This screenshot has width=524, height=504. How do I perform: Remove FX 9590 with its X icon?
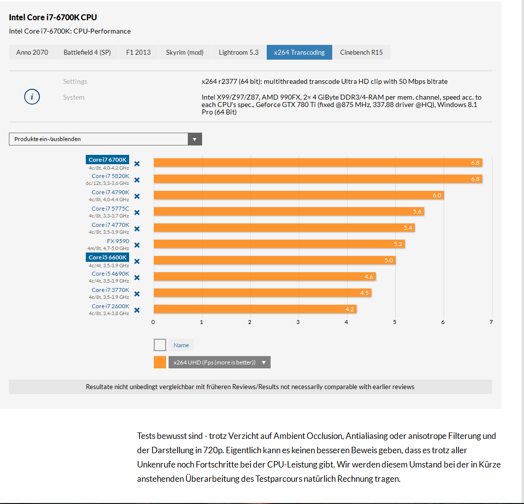click(137, 245)
